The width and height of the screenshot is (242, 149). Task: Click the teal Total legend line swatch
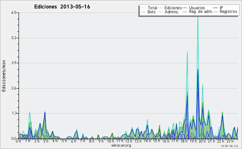[x=143, y=8]
